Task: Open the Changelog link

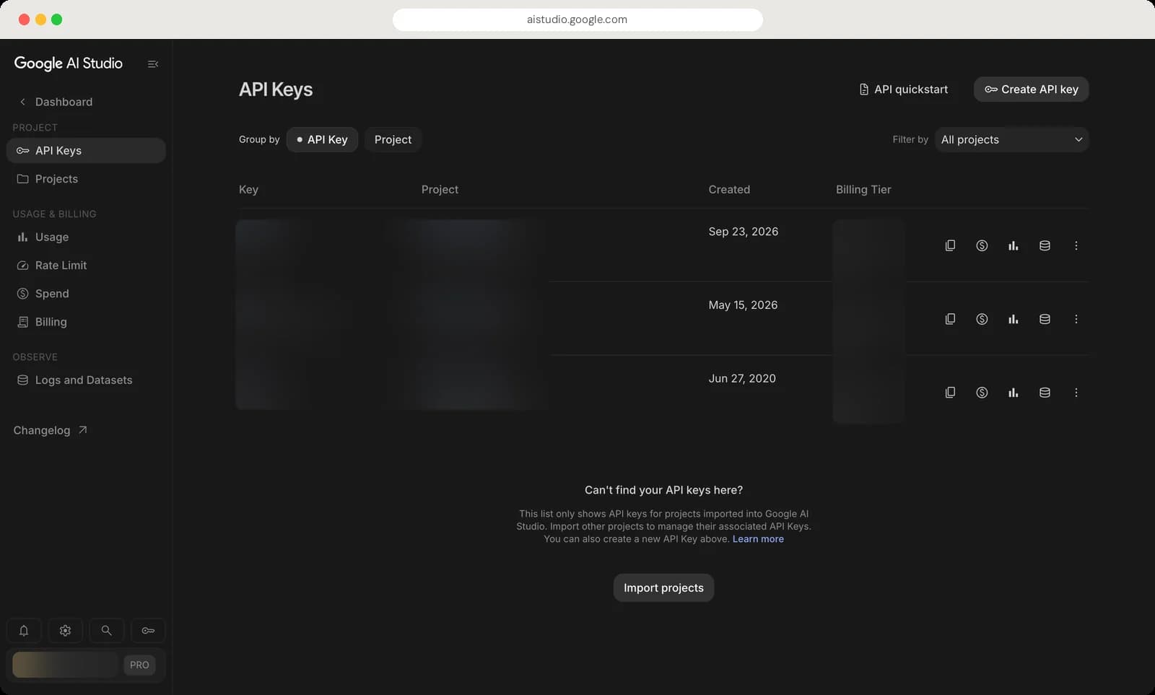Action: tap(50, 430)
